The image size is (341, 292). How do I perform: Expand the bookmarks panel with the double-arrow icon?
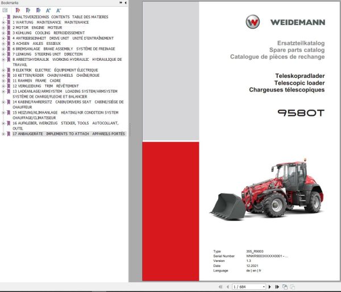(x=121, y=3)
